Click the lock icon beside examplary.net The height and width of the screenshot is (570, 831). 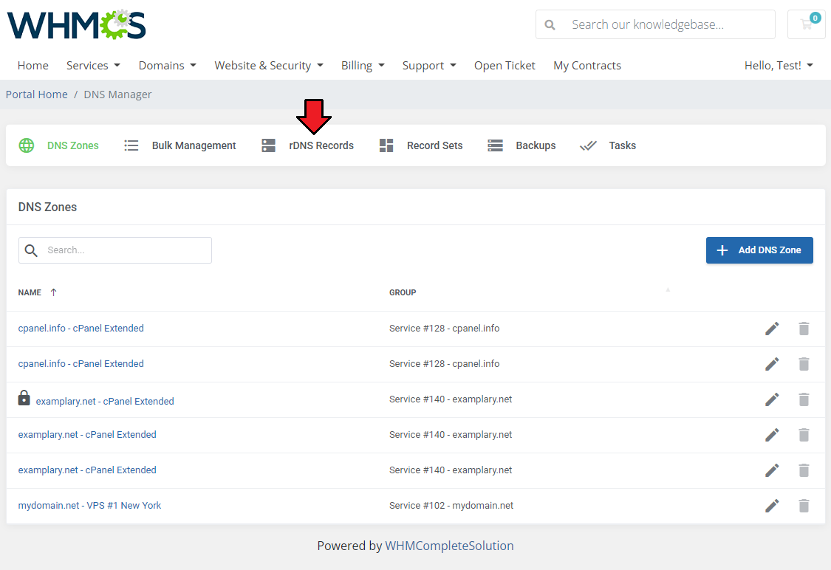(x=24, y=398)
